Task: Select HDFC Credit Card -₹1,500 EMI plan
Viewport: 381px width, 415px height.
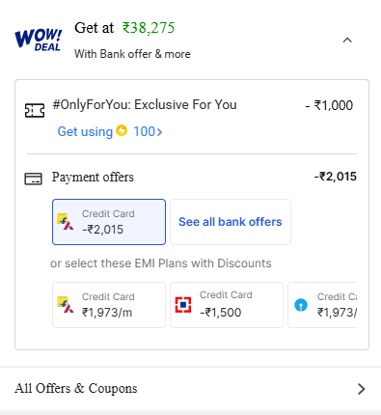Action: tap(227, 305)
